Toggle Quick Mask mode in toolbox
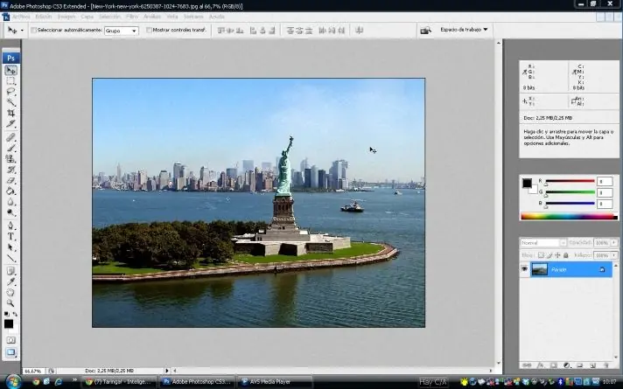The width and height of the screenshot is (623, 389). tap(10, 340)
